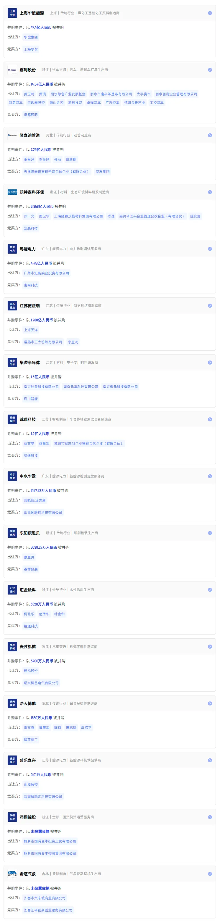Click the 沃特泰科环保 company logo
This screenshot has height=923, width=220.
pyautogui.click(x=12, y=192)
